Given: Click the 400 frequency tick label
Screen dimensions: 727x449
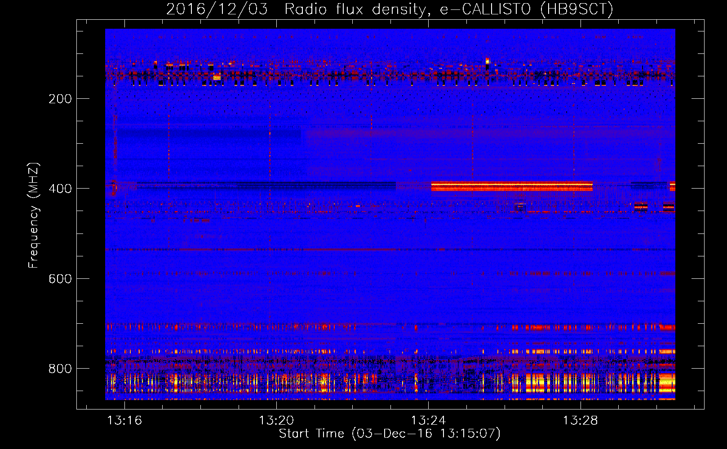Looking at the screenshot, I should point(60,189).
